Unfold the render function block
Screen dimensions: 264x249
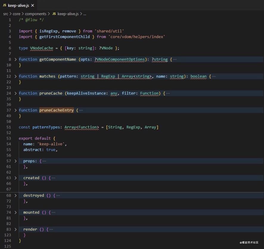click(x=16, y=229)
